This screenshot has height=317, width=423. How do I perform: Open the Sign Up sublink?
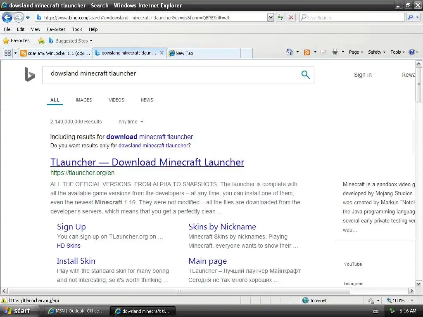(x=71, y=227)
